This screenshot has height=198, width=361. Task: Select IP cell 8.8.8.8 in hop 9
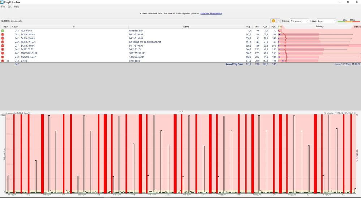[x=24, y=61]
